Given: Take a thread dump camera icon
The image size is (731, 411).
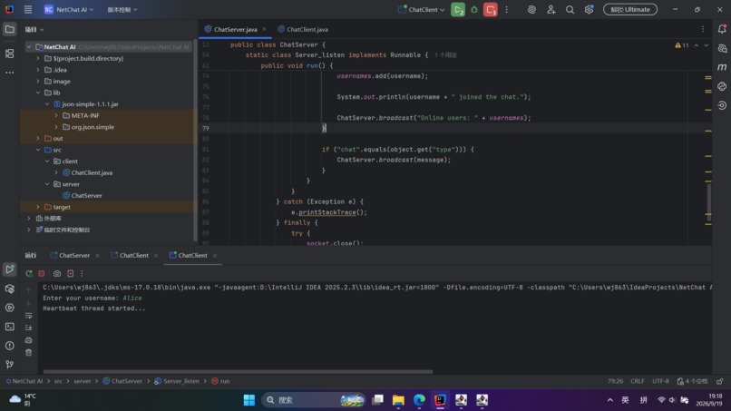Looking at the screenshot, I should [57, 274].
